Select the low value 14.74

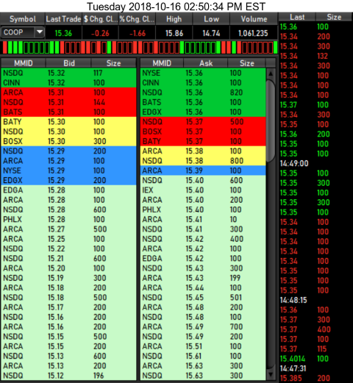tap(211, 33)
